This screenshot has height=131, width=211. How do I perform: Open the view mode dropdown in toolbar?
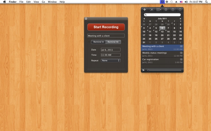point(159,10)
